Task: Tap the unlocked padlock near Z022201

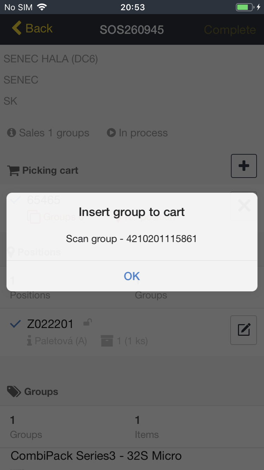Action: [87, 322]
